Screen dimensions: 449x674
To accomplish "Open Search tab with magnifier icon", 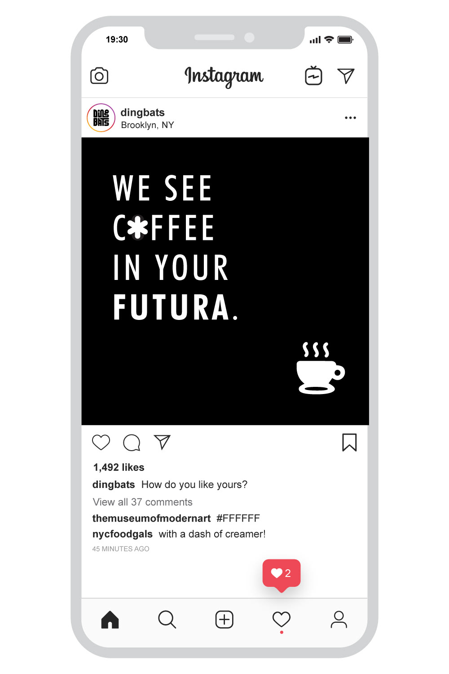I will (x=167, y=620).
